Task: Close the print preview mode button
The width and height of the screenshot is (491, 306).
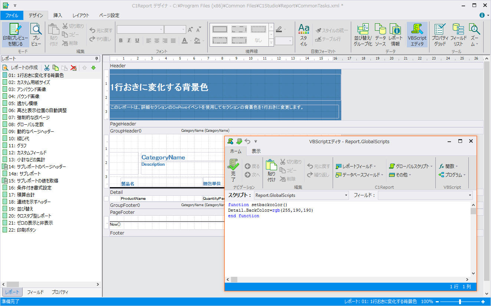Action: [15, 34]
